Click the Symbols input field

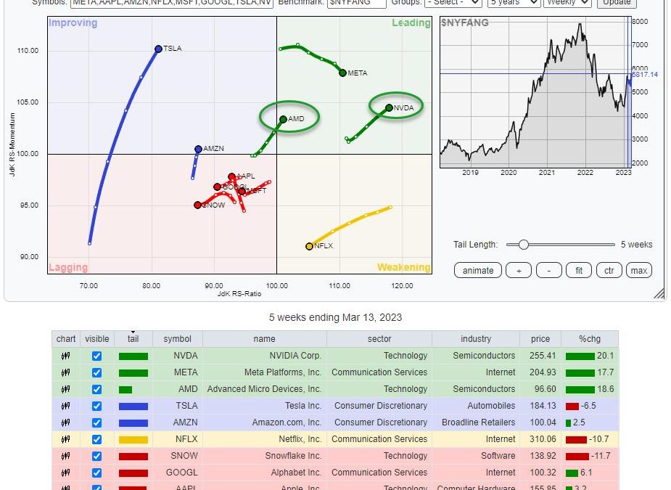coord(172,3)
